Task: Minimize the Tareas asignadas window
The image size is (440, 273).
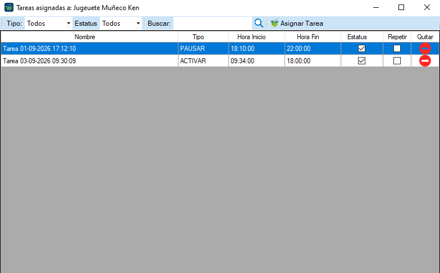Action: point(376,8)
